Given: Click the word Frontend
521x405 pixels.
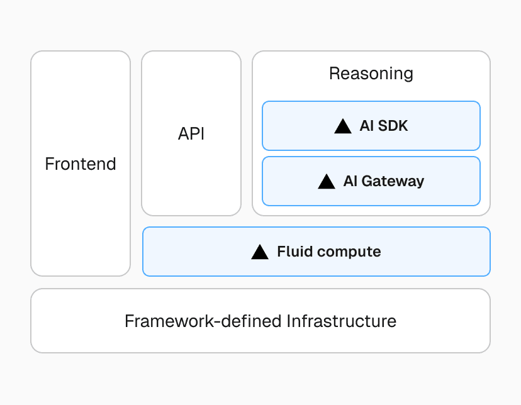Looking at the screenshot, I should 81,164.
